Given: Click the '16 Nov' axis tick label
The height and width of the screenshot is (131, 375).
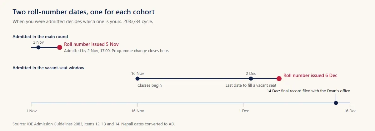Looking at the screenshot, I should 137,111.
